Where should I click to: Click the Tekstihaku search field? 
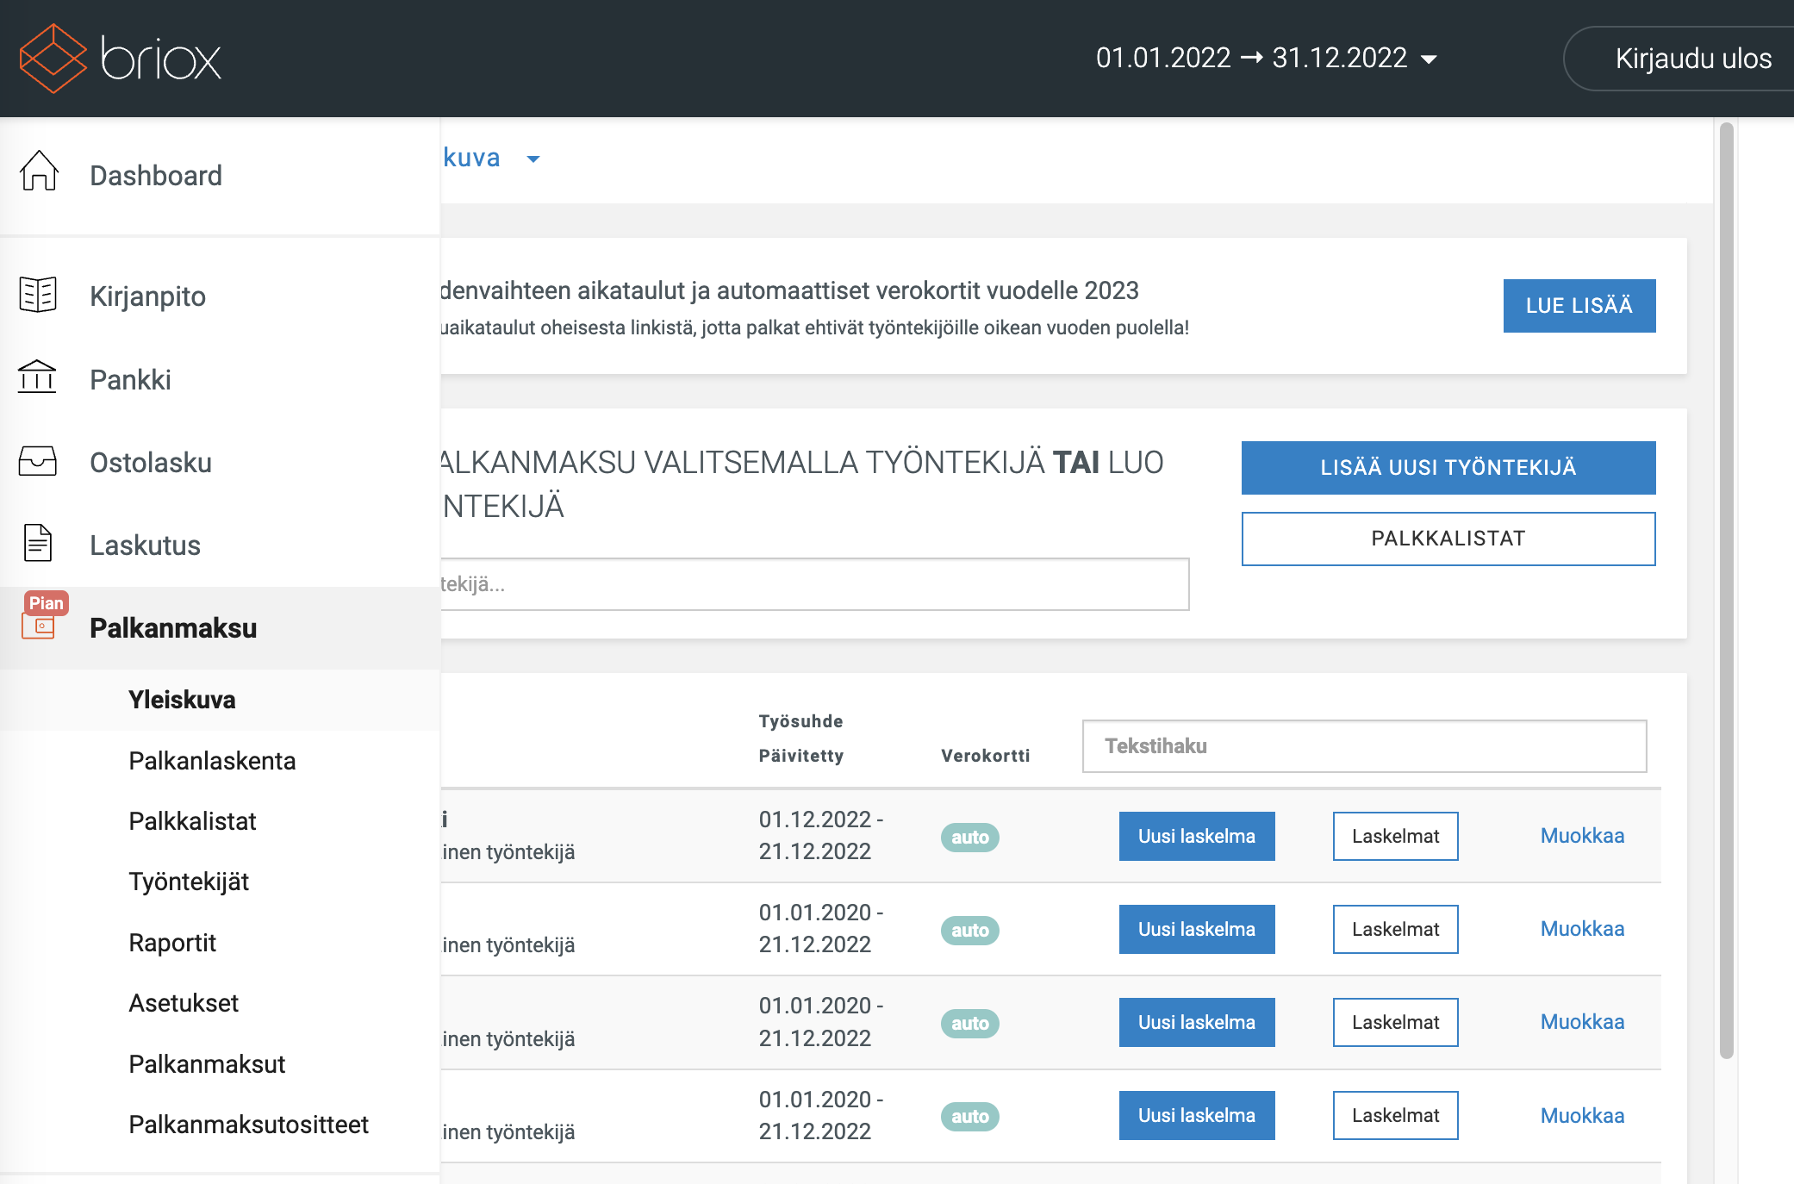tap(1364, 746)
